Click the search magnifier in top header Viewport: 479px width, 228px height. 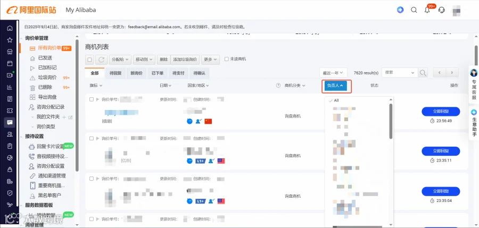tap(414, 10)
